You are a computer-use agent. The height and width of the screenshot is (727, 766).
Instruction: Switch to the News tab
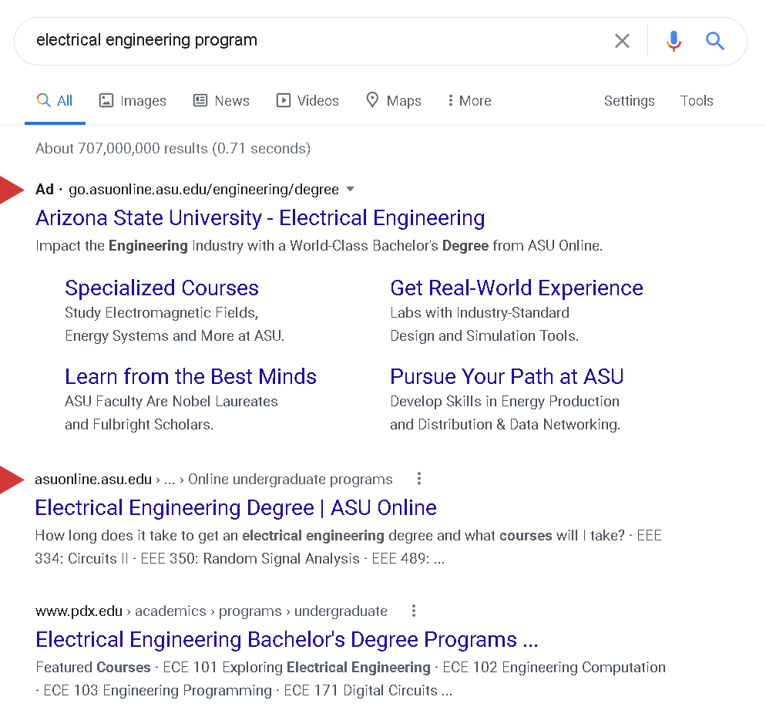(x=221, y=101)
